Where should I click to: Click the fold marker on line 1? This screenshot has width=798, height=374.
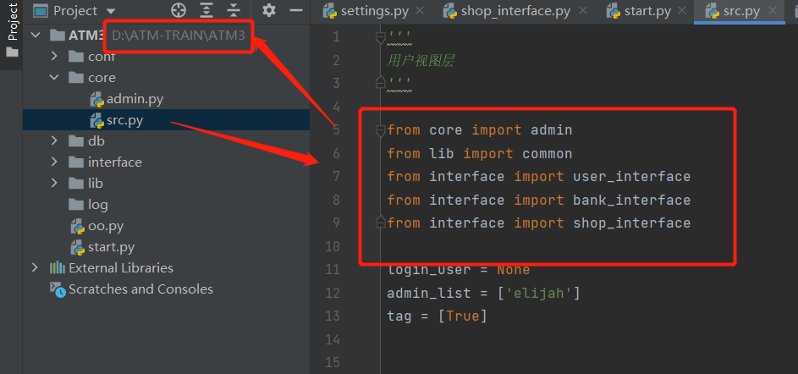[380, 37]
